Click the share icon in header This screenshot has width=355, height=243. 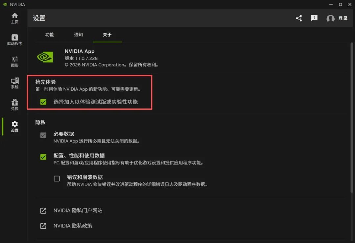[x=299, y=18]
